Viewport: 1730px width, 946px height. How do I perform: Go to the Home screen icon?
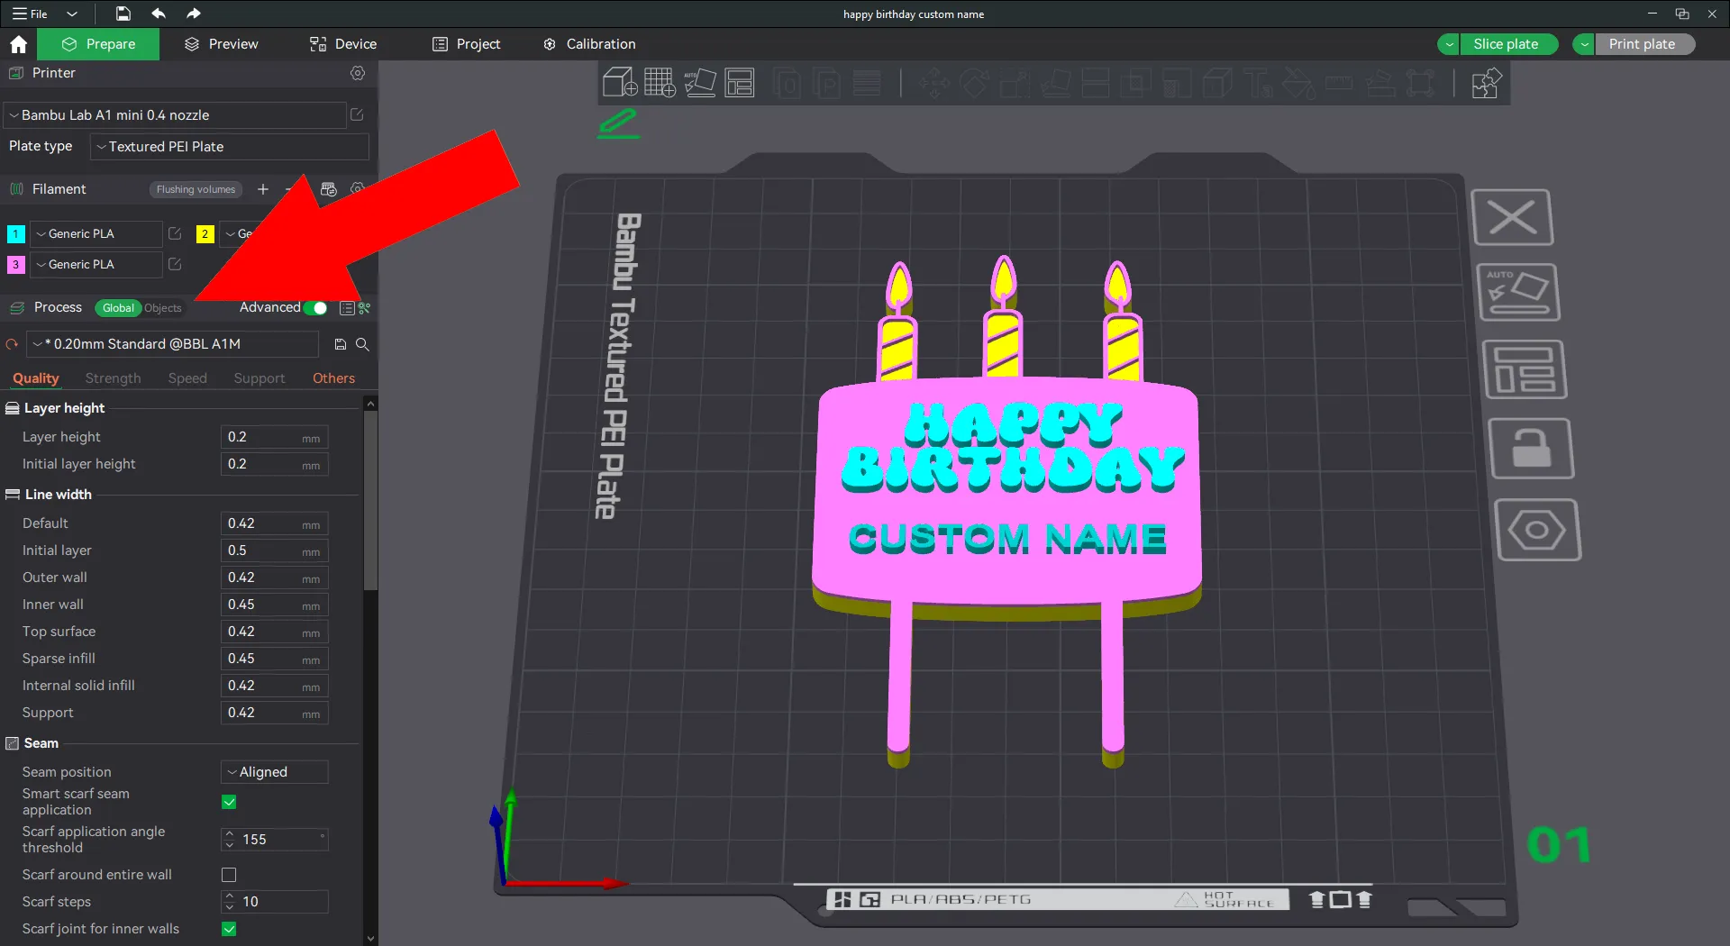click(x=18, y=44)
